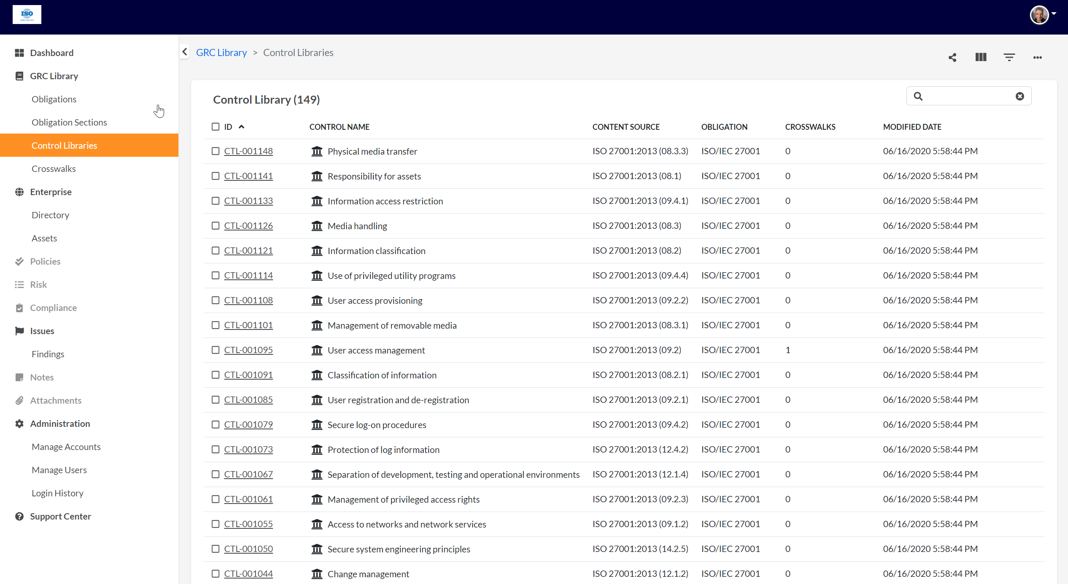Click the clear search X icon
The height and width of the screenshot is (584, 1068).
(x=1019, y=96)
